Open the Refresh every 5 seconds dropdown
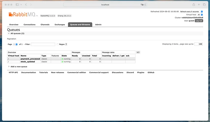Image resolution: width=210 pixels, height=122 pixels. click(191, 11)
